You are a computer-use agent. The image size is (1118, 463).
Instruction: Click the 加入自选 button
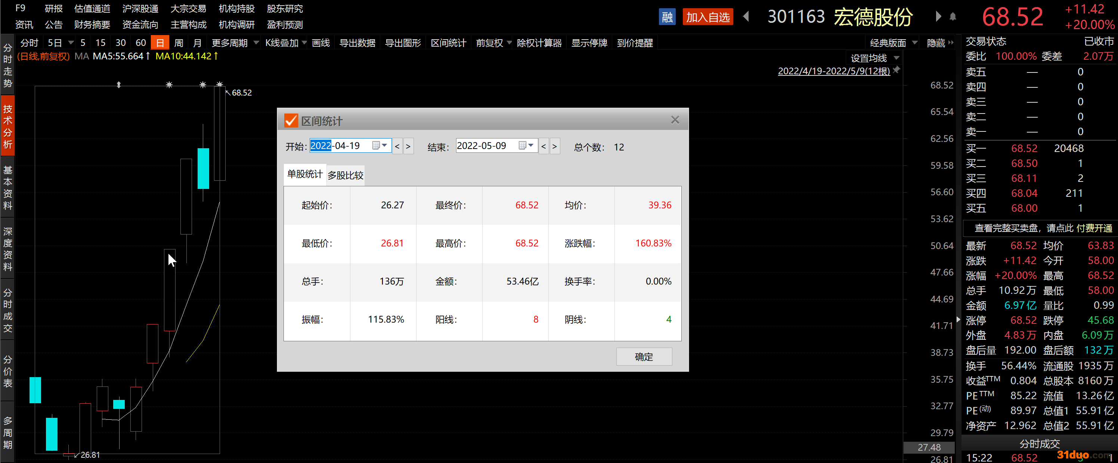click(x=707, y=17)
